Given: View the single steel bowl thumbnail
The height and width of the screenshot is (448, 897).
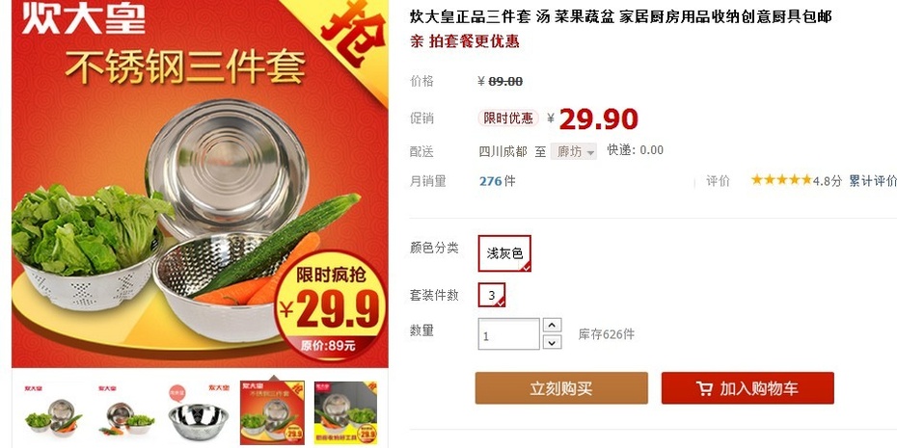Looking at the screenshot, I should coord(199,412).
